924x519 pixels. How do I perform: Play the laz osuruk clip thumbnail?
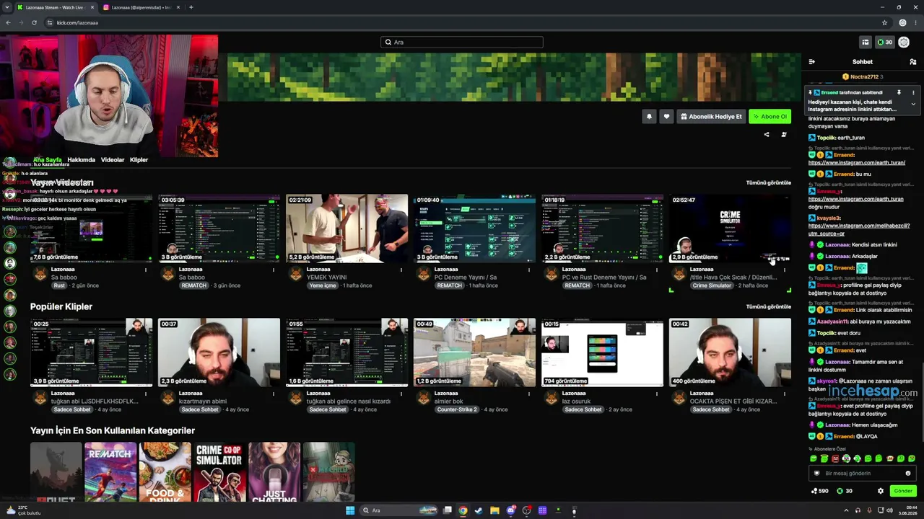(603, 352)
